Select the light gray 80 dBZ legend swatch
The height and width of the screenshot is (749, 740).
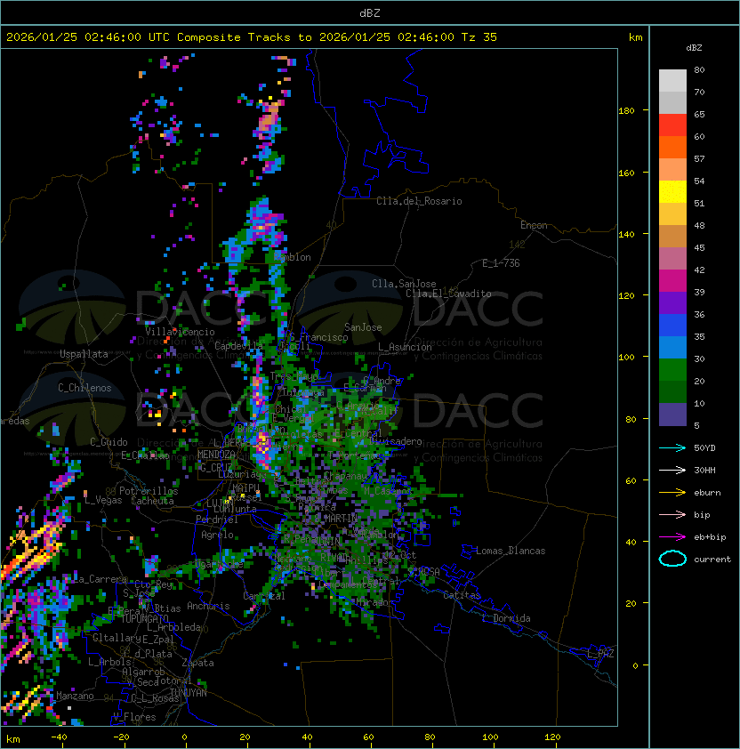[x=672, y=80]
